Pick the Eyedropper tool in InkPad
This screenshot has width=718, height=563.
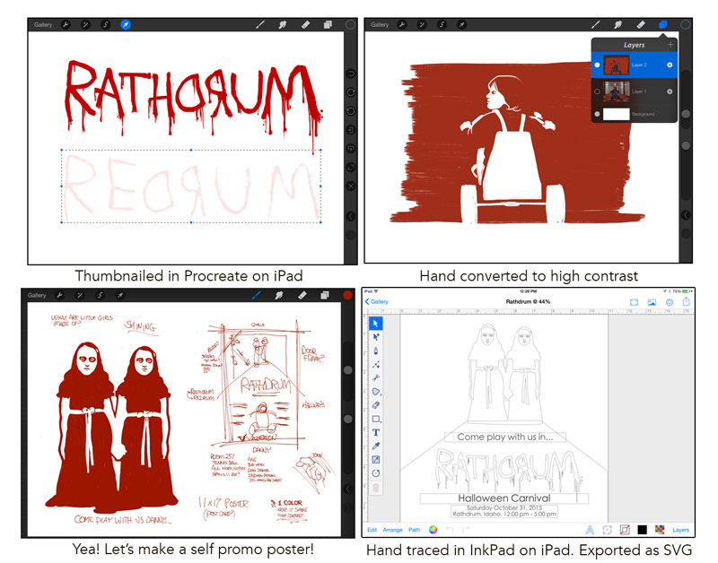[x=376, y=446]
